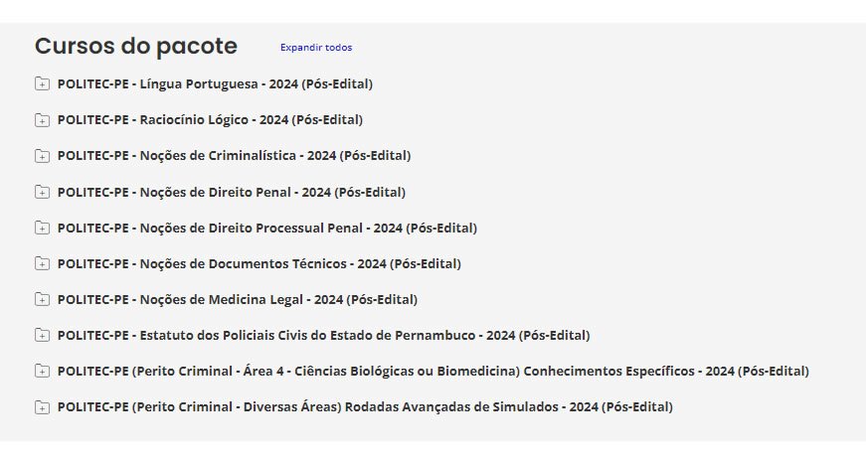The height and width of the screenshot is (464, 866).
Task: Click plus icon beside Raciocínio Lógico
Action: (x=42, y=120)
